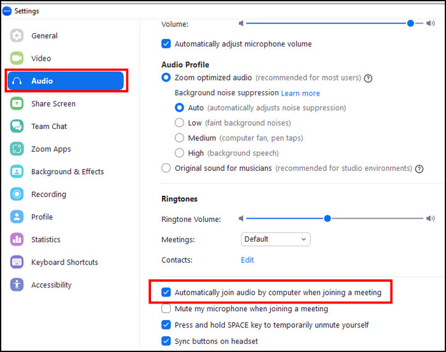Toggle Automatically adjust microphone volume checkbox
446x352 pixels.
pos(166,44)
